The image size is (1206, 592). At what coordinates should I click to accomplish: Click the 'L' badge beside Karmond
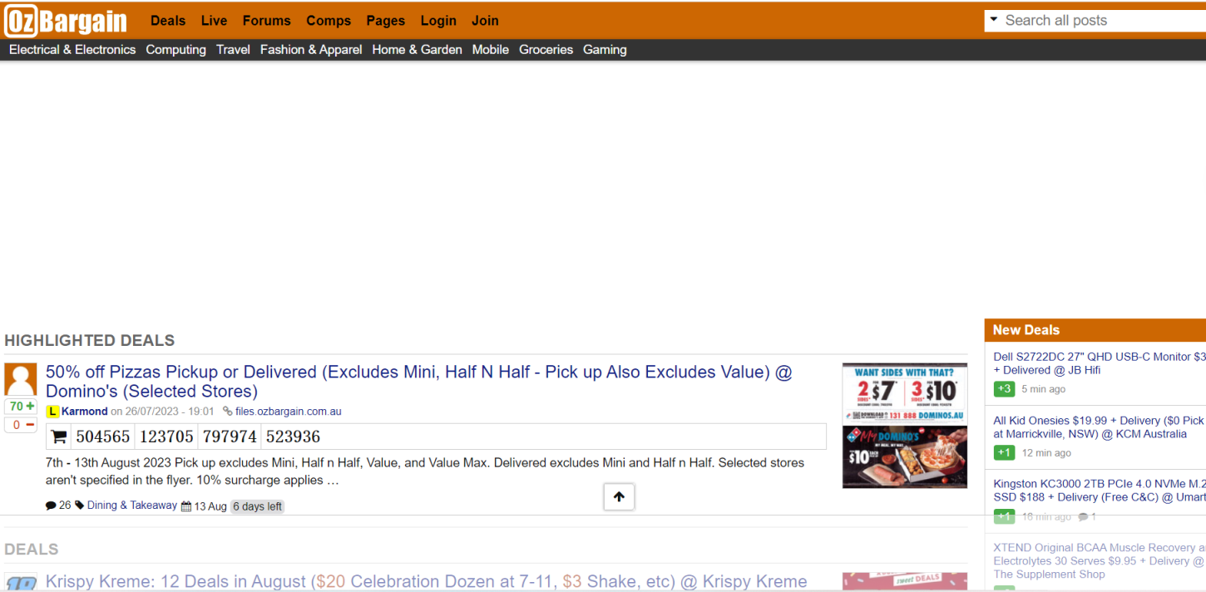[52, 412]
